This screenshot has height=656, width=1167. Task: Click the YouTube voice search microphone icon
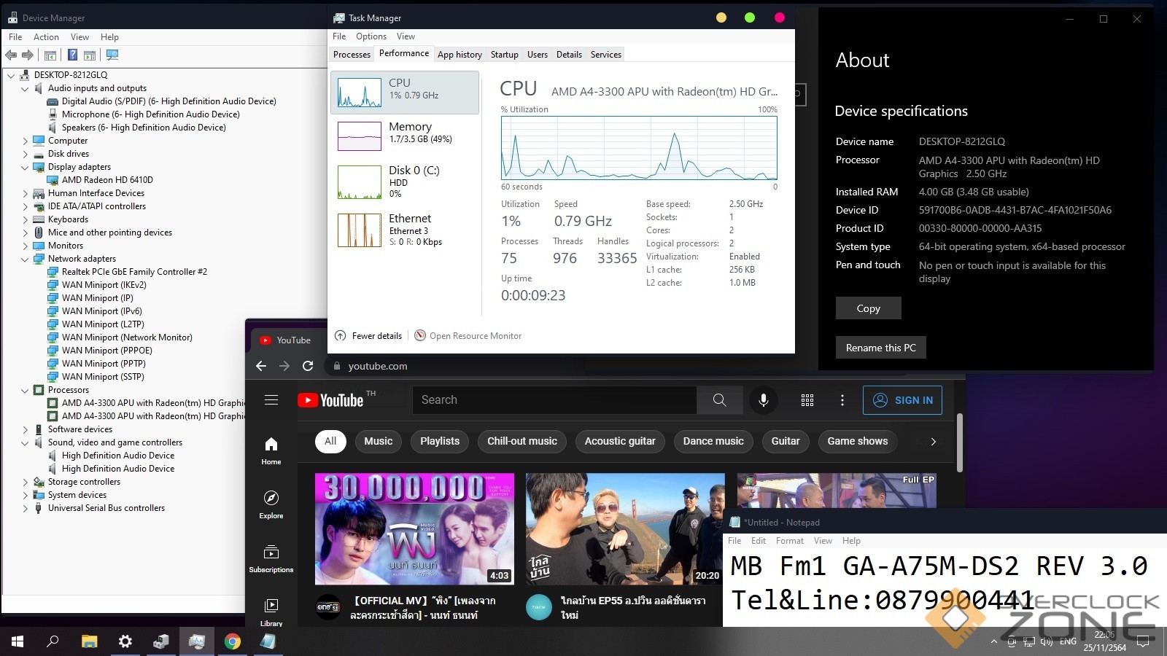[x=763, y=400]
